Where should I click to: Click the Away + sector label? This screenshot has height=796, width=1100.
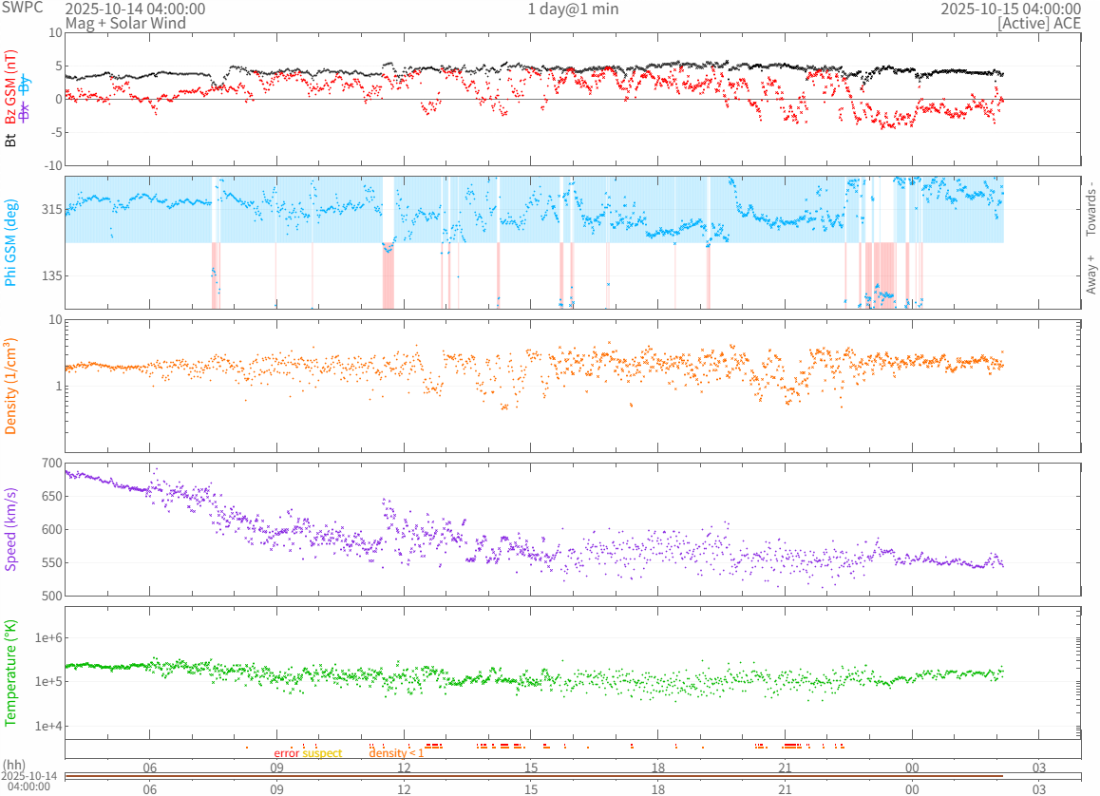[x=1091, y=275]
